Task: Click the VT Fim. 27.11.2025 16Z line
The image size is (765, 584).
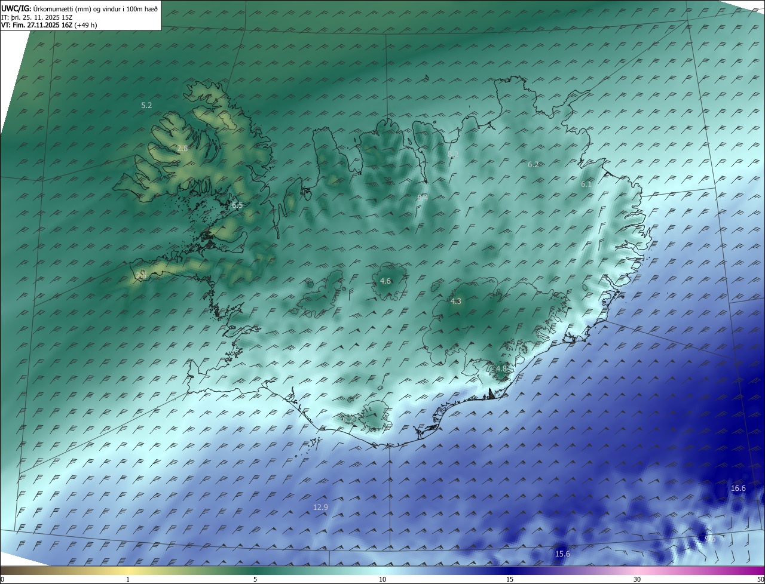Action: [x=49, y=25]
